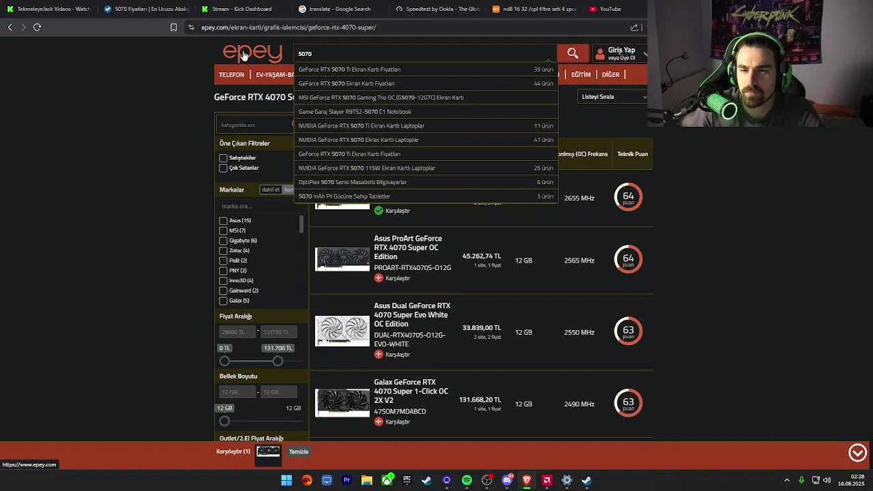Open Spotify from the taskbar
Viewport: 873px width, 491px height.
click(467, 480)
